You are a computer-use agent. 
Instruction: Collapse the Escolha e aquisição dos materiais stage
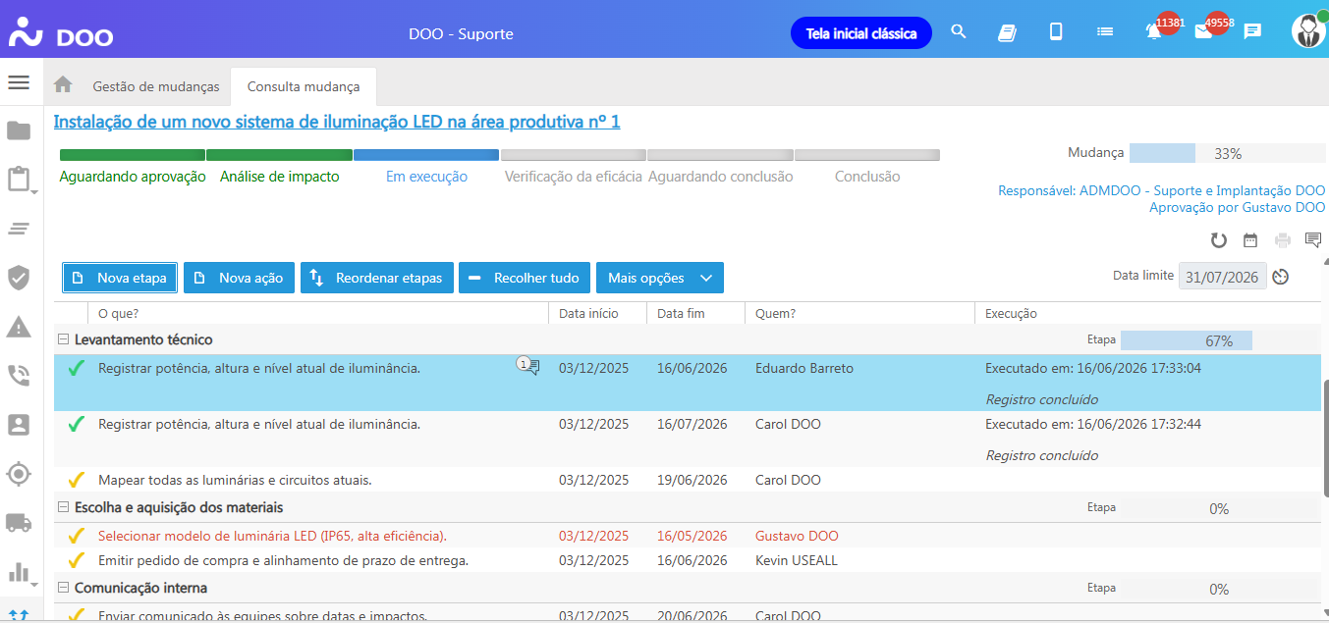pyautogui.click(x=63, y=507)
